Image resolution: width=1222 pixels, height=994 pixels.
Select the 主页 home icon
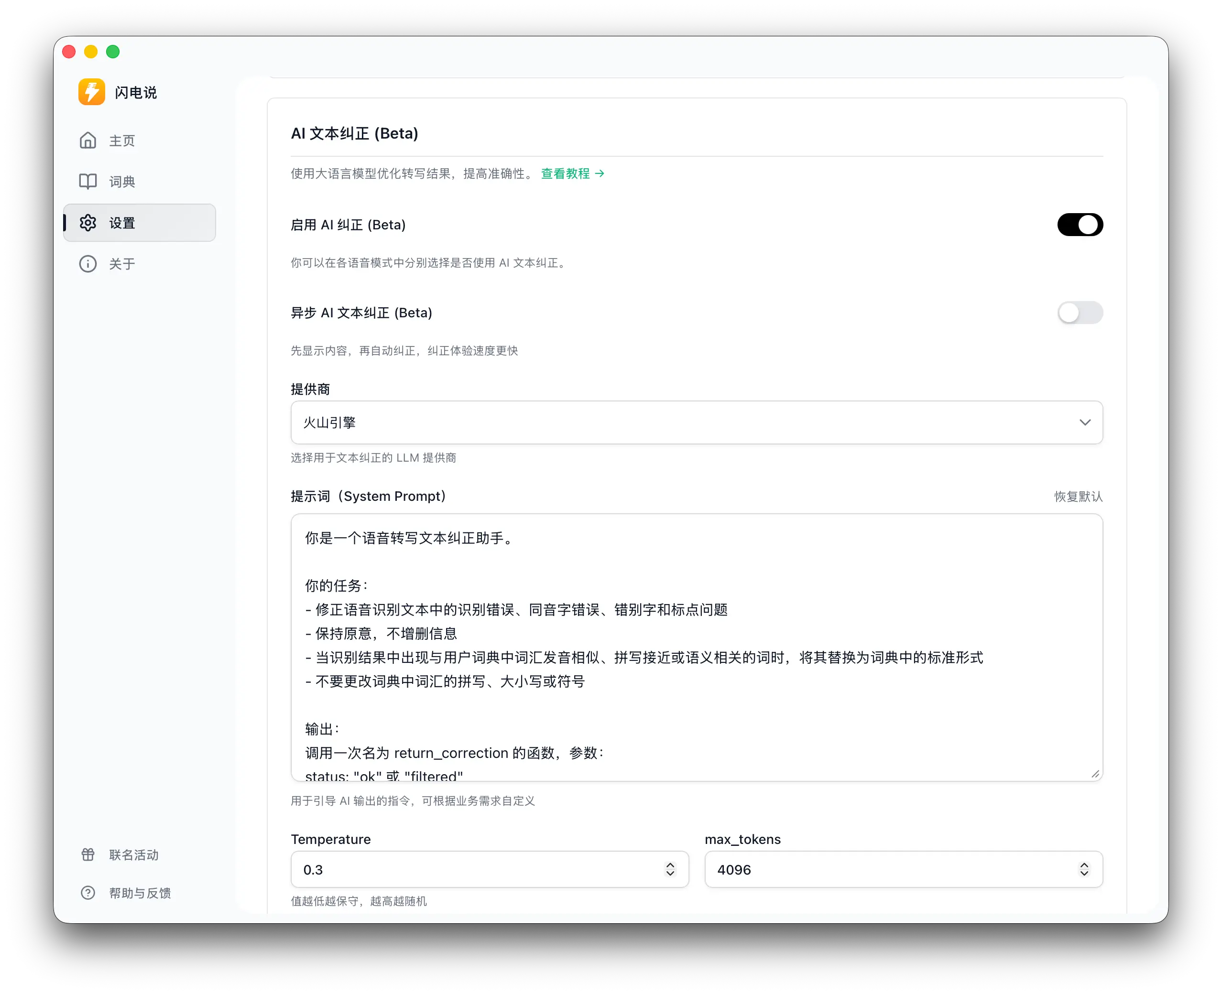[x=87, y=140]
